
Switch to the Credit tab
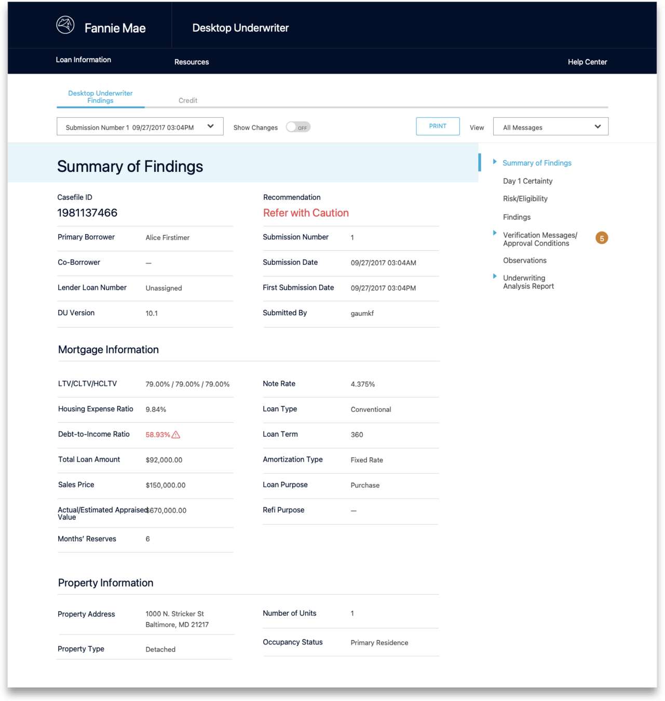[188, 101]
